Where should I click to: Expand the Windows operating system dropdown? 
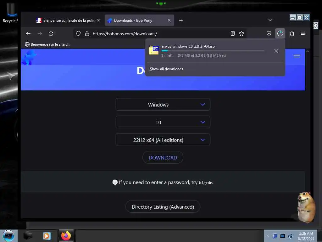[x=163, y=105]
